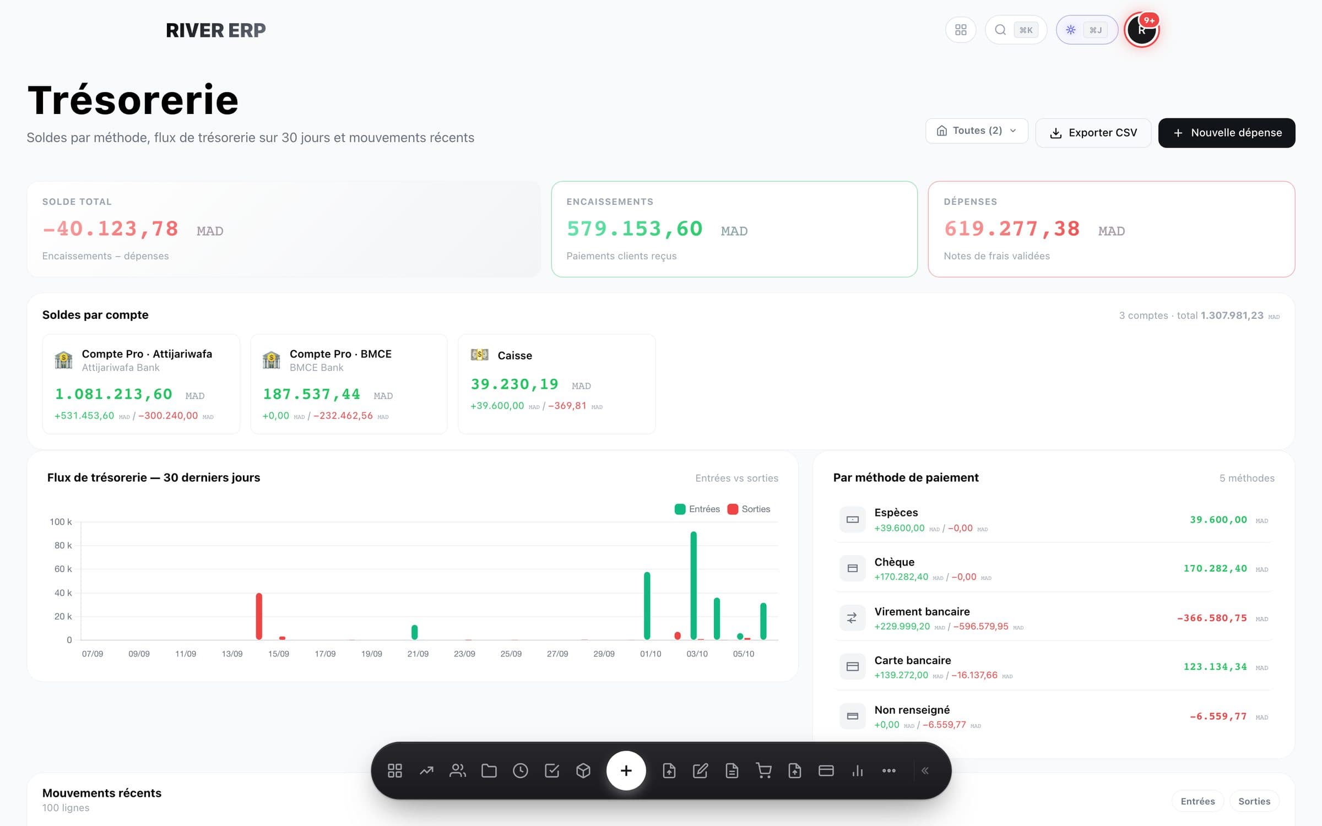
Task: Open the checkbox tasks icon in the dock
Action: pyautogui.click(x=552, y=770)
